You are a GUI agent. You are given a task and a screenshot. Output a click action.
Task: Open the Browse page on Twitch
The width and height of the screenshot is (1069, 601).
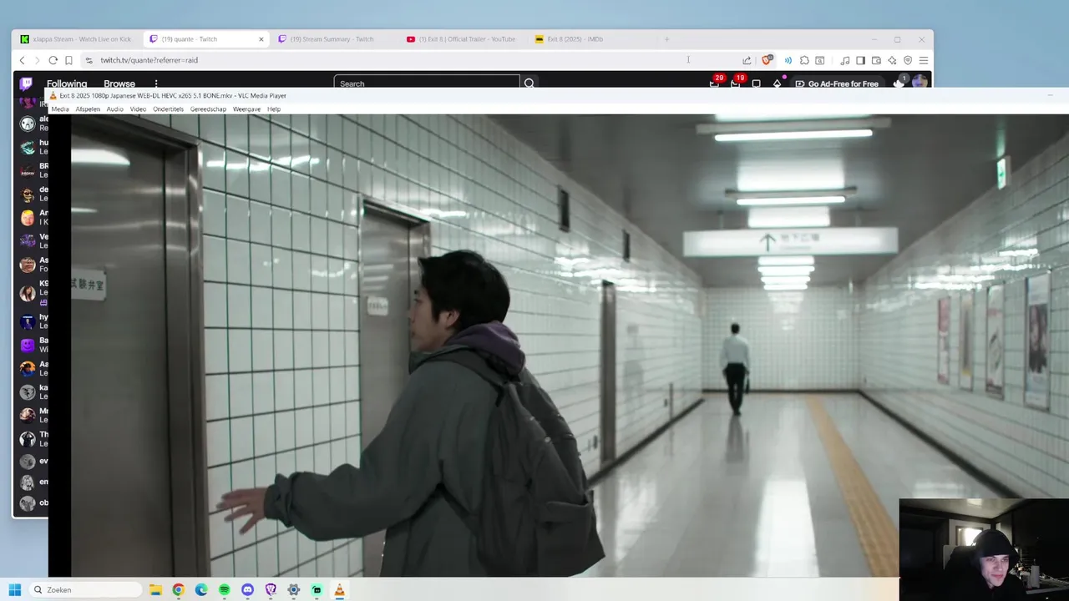(119, 83)
